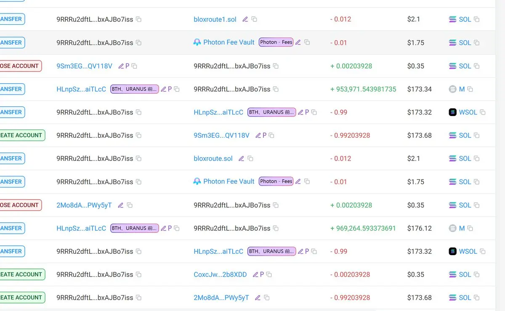505x311 pixels.
Task: Edit HLnpSz...aiTLcC label in +969,264.593373691 row
Action: coord(164,228)
